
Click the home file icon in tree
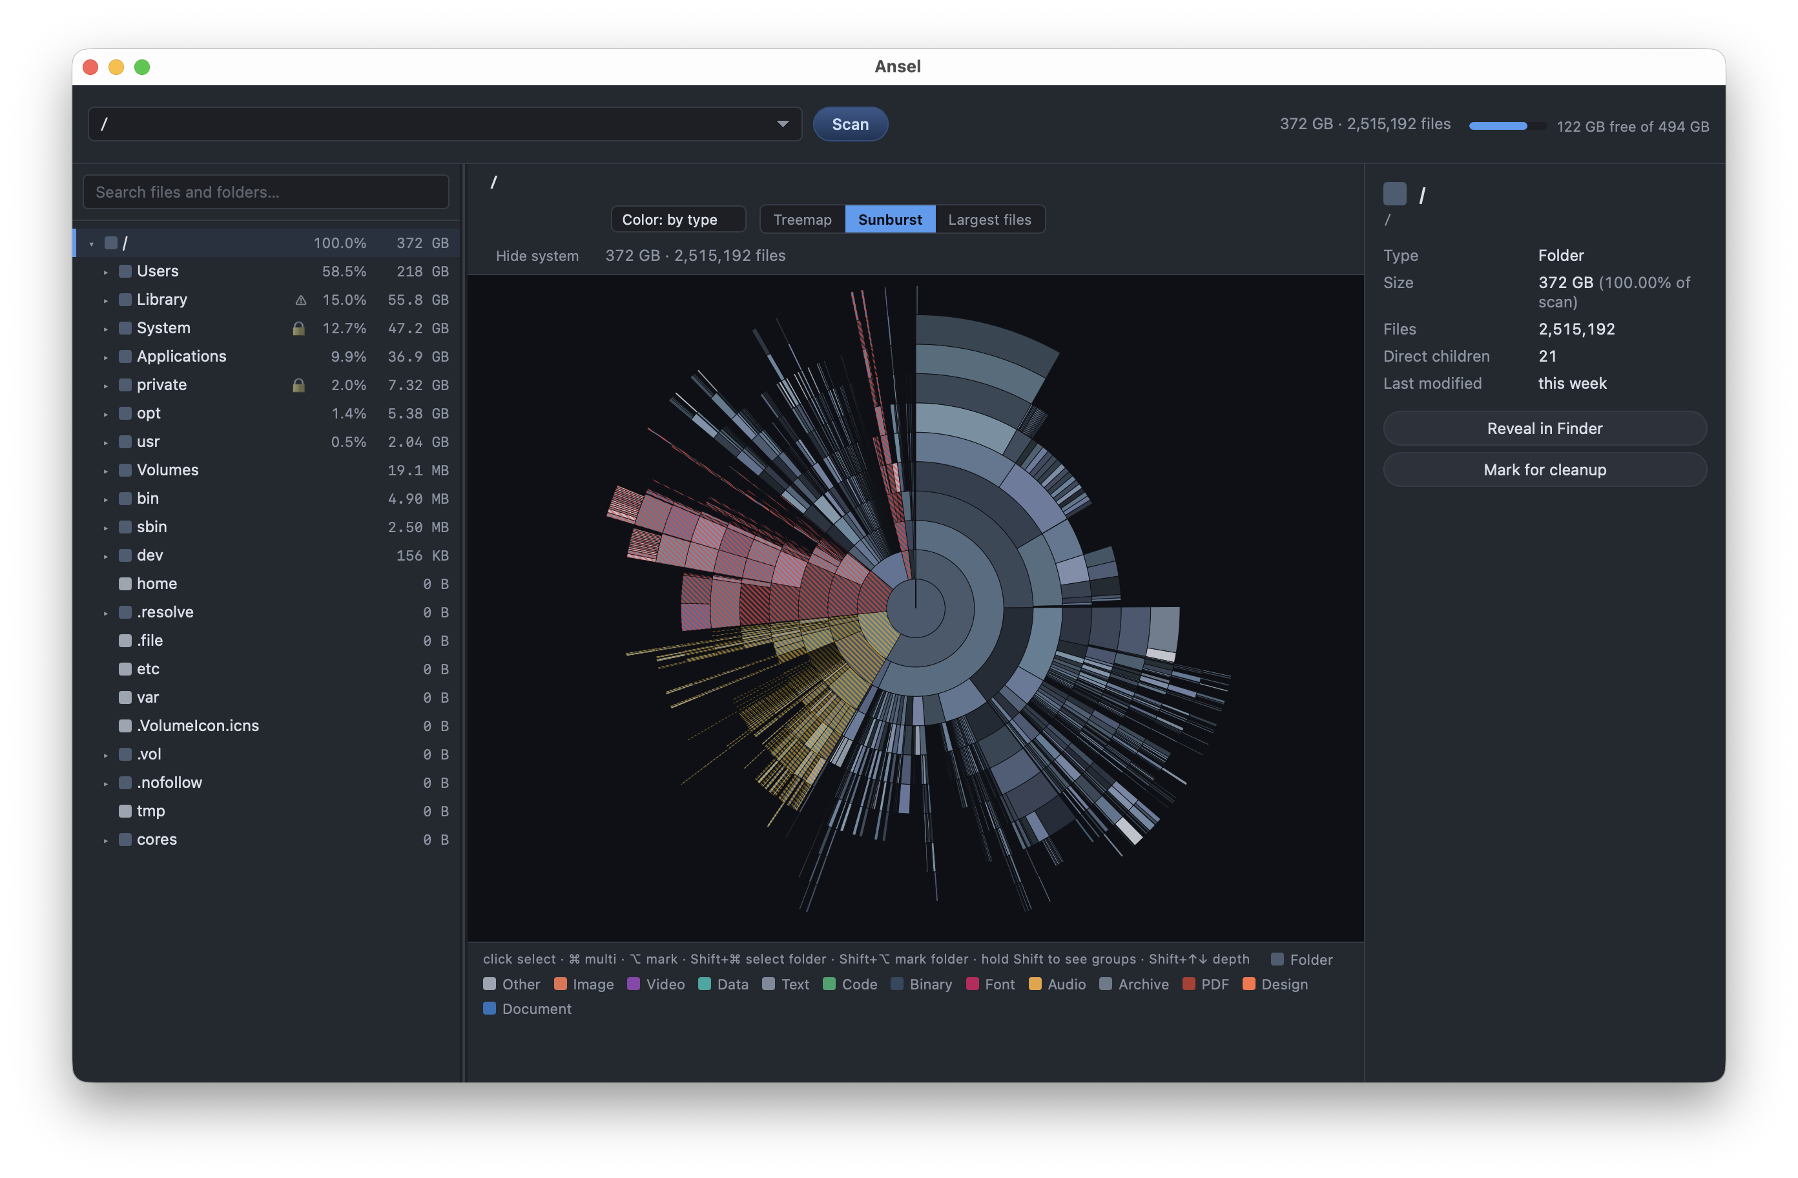[125, 583]
